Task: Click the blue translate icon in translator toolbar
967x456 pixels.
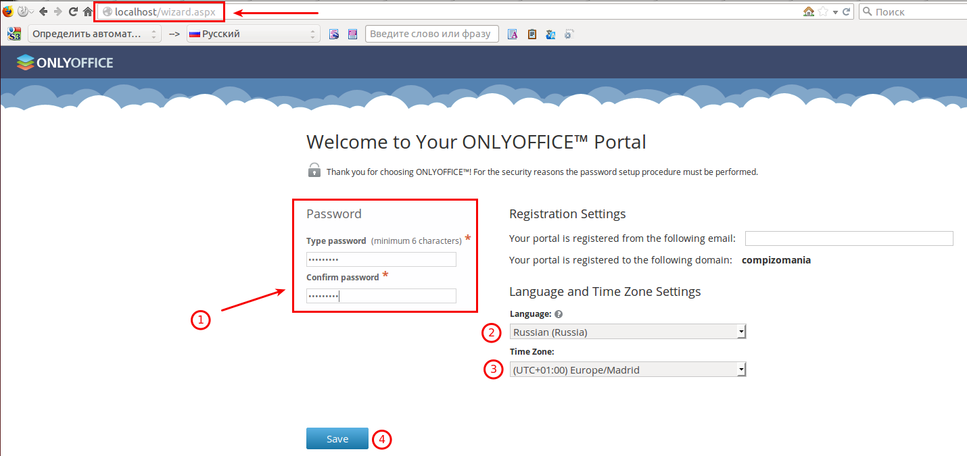Action: click(550, 34)
